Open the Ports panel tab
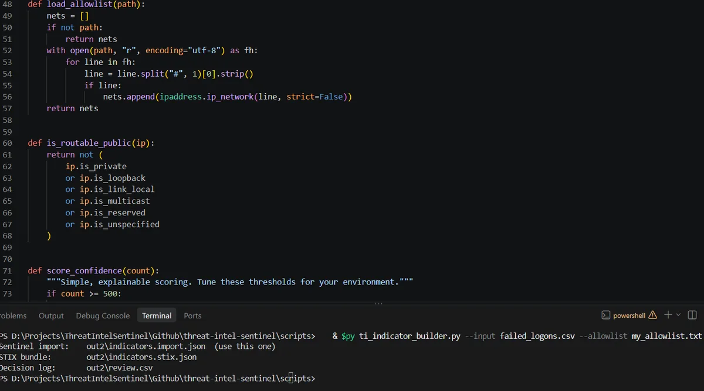 192,315
